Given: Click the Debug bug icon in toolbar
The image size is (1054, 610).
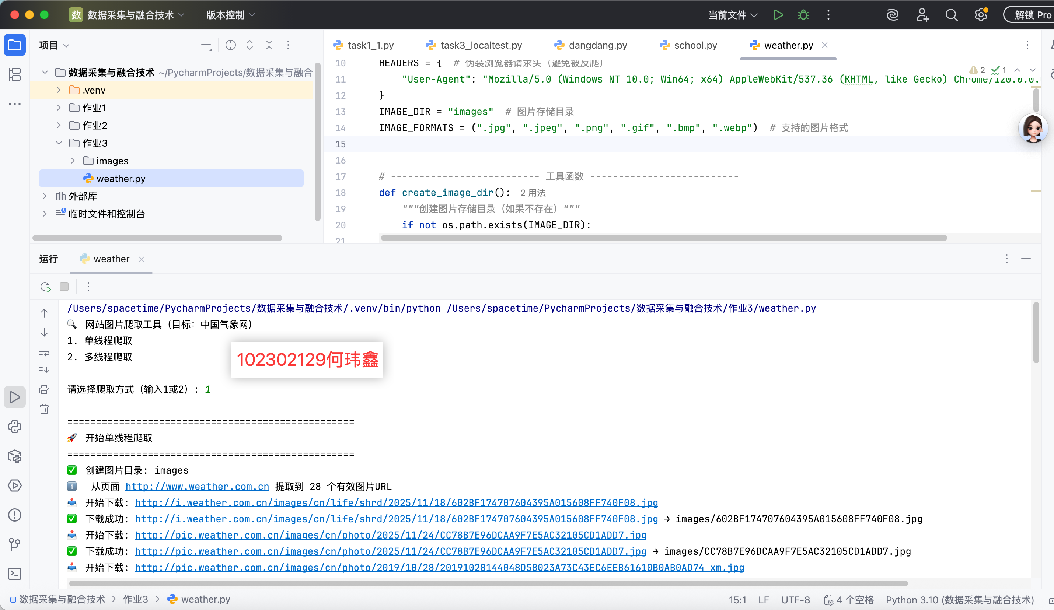Looking at the screenshot, I should [803, 15].
